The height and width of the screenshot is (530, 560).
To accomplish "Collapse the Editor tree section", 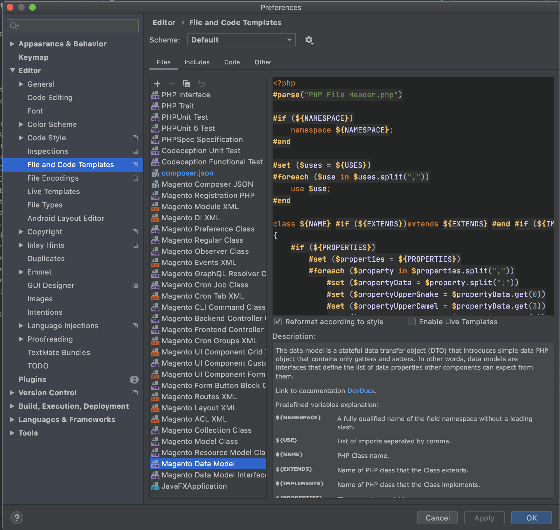I will pos(12,71).
